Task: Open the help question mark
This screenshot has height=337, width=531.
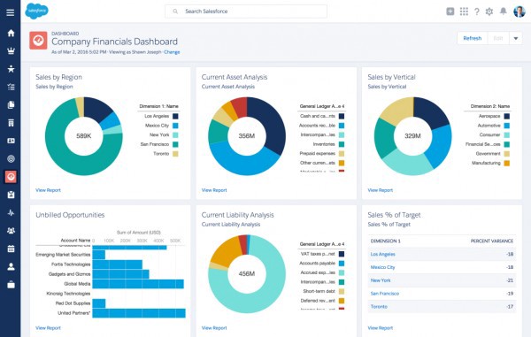Action: [477, 11]
